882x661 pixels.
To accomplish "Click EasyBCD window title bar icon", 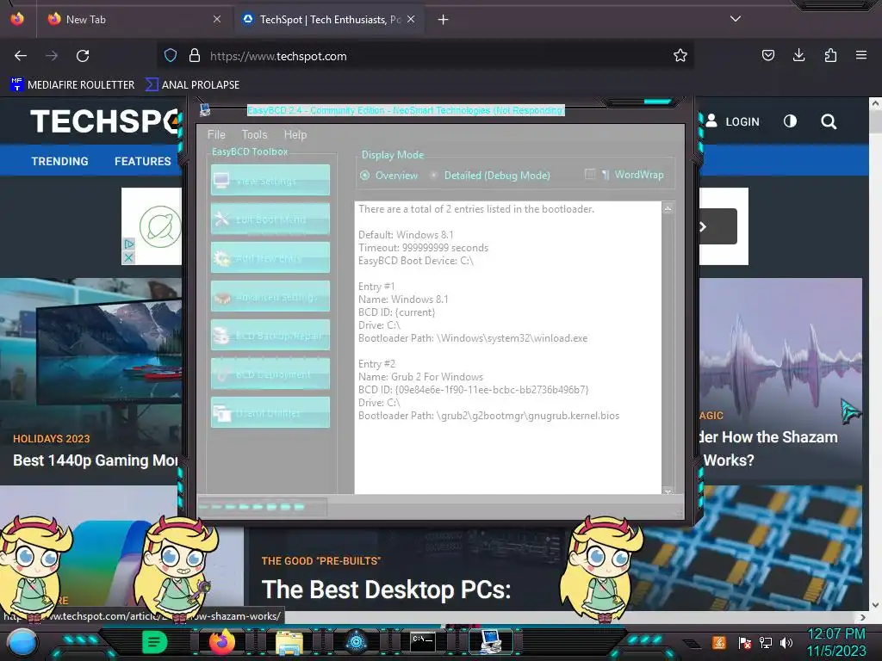I will coord(205,110).
